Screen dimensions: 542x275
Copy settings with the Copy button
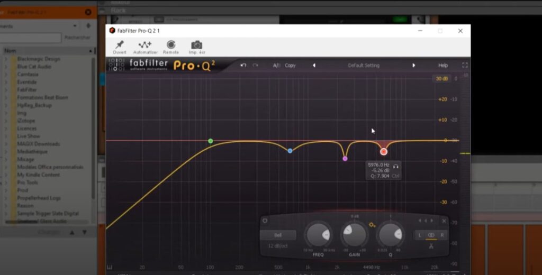(290, 65)
